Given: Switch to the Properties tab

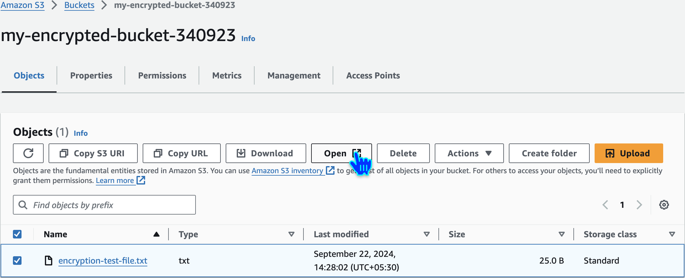Looking at the screenshot, I should coord(91,76).
